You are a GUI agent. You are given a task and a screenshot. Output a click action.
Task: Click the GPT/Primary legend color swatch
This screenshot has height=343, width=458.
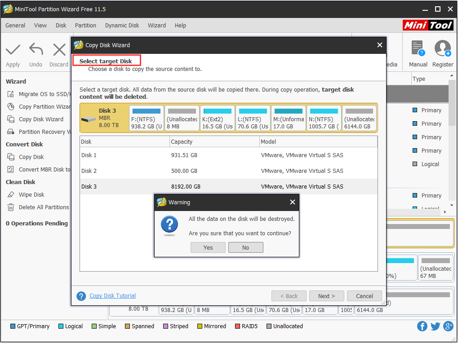click(x=13, y=326)
